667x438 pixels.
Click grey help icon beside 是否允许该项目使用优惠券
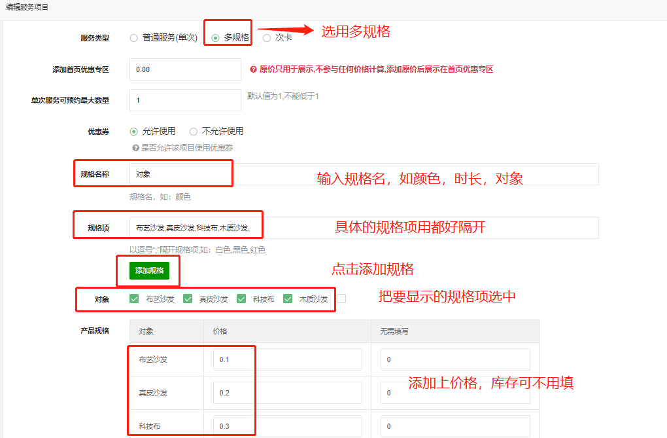click(136, 148)
